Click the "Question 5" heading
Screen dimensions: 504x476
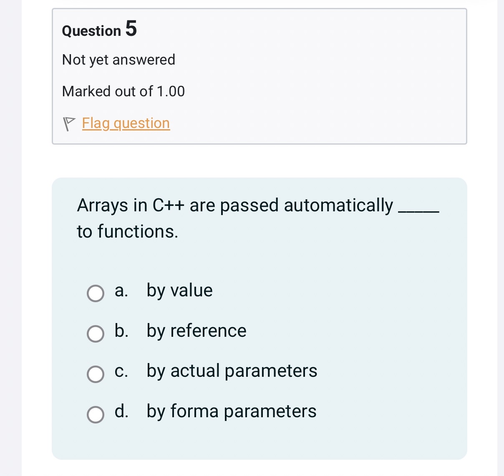click(x=99, y=29)
